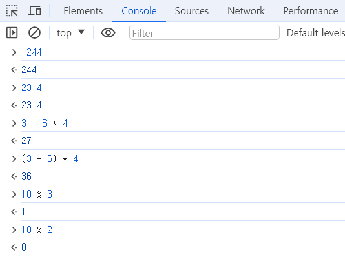Activate the inspect element picker icon
The width and height of the screenshot is (345, 257).
pyautogui.click(x=12, y=11)
